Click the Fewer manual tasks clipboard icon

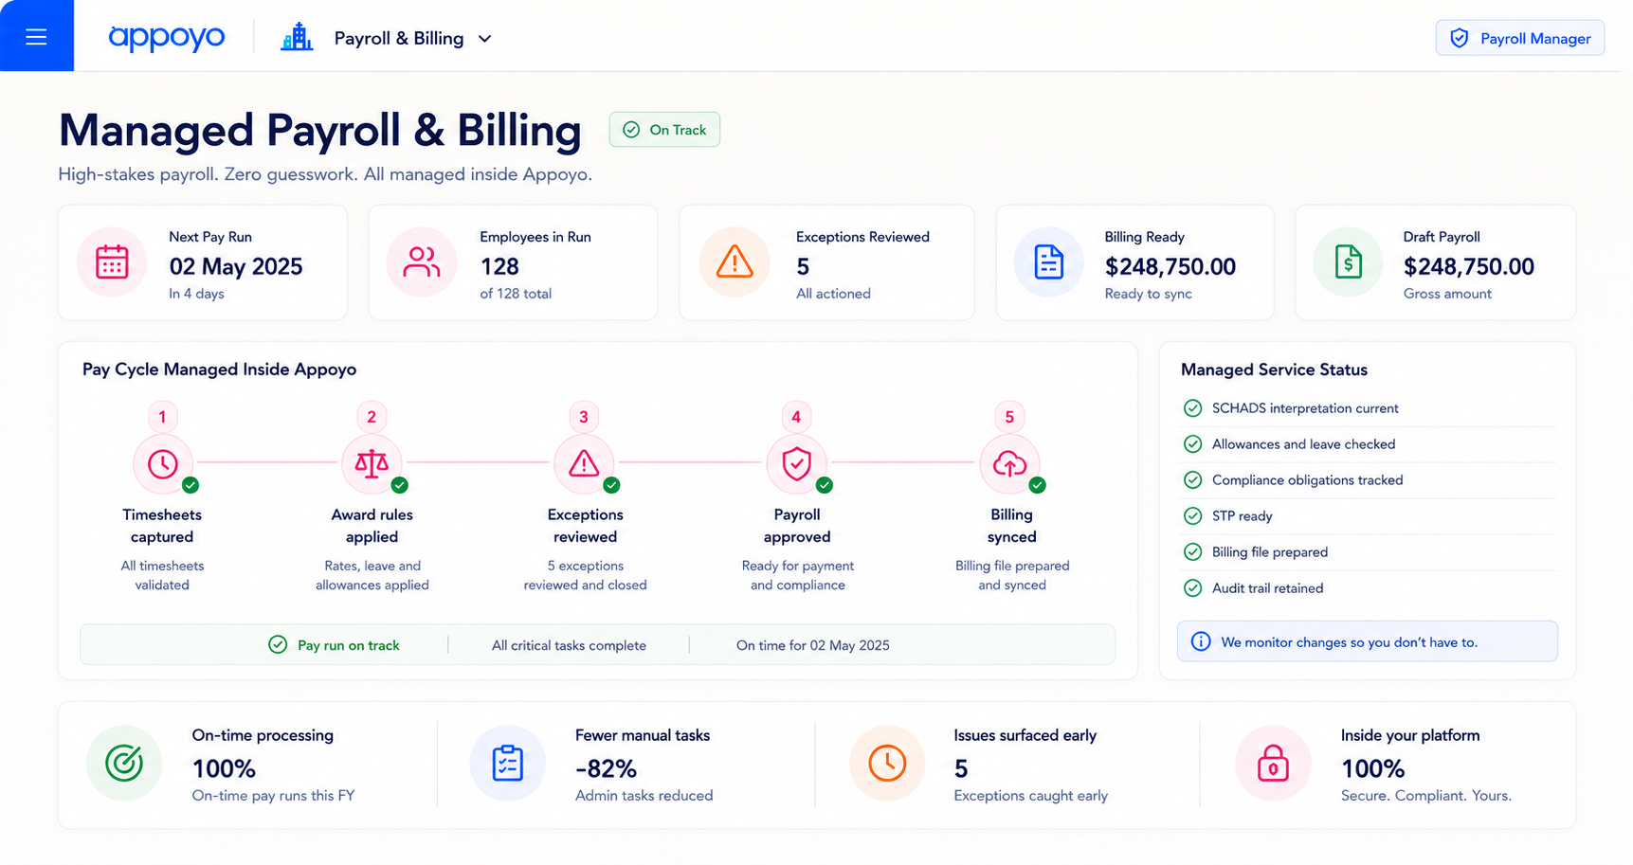(x=508, y=763)
